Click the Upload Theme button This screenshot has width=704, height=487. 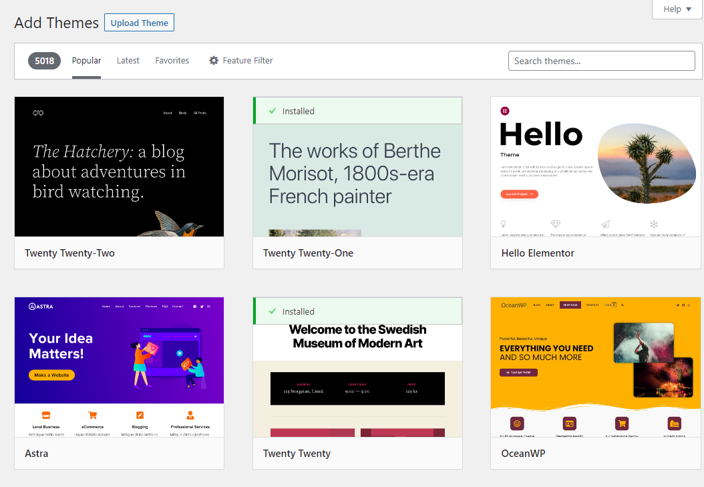(139, 23)
